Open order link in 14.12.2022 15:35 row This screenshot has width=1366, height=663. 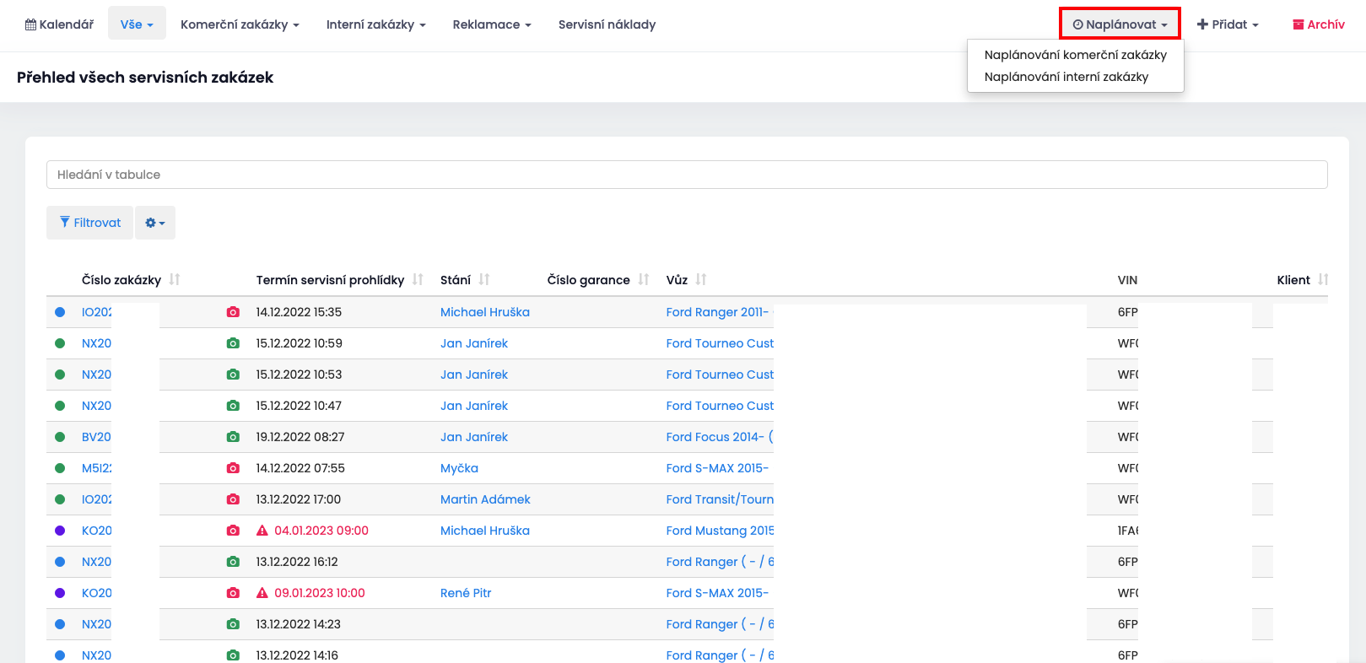tap(97, 312)
